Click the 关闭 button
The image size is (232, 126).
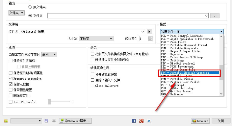[x=221, y=121]
